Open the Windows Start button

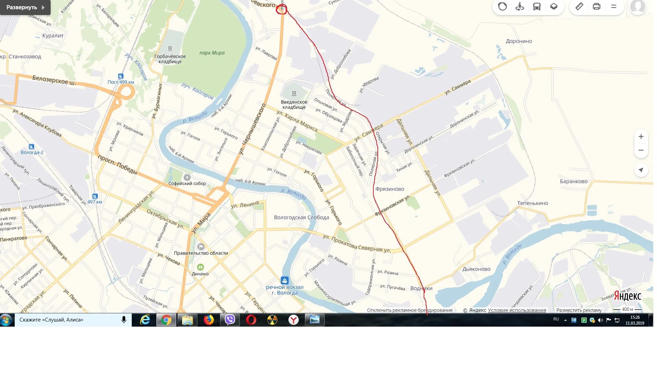pos(6,320)
